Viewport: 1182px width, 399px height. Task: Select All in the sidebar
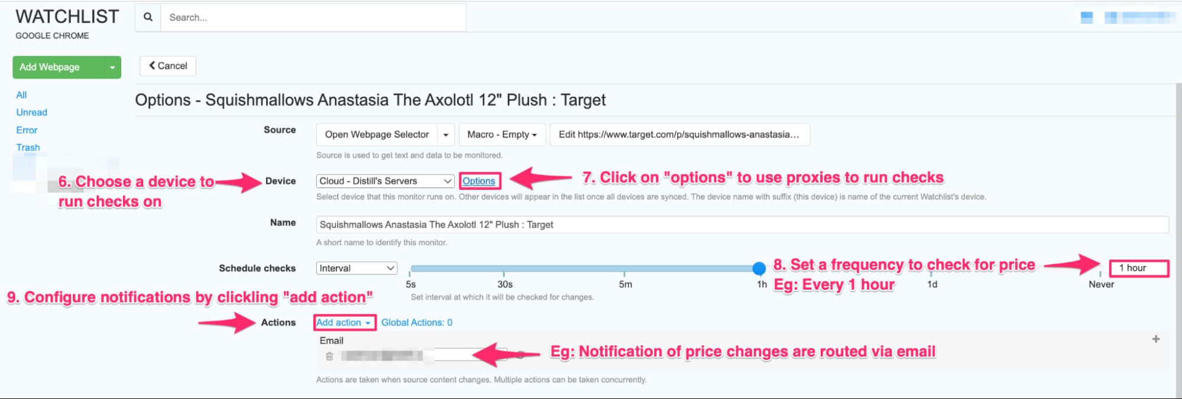(21, 95)
